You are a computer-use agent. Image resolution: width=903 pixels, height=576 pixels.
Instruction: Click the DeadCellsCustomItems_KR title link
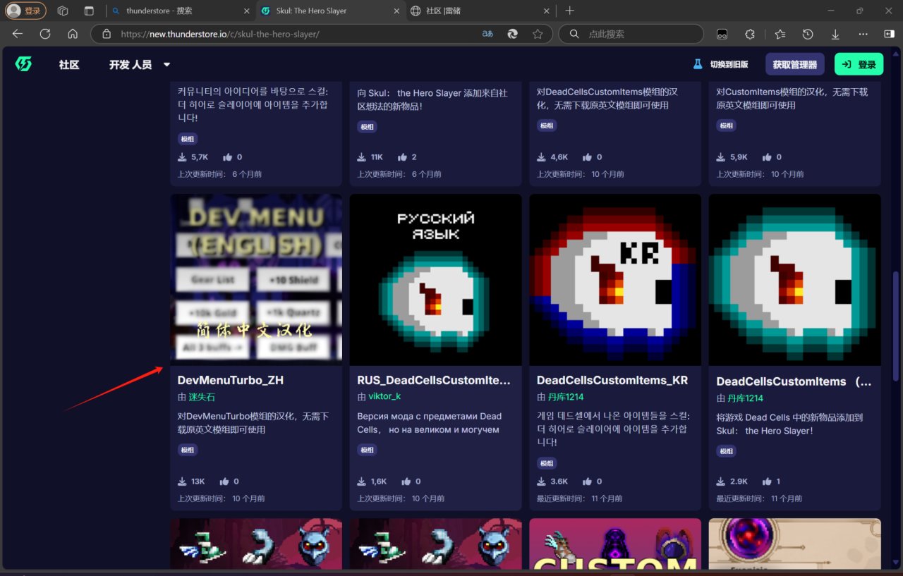(612, 380)
